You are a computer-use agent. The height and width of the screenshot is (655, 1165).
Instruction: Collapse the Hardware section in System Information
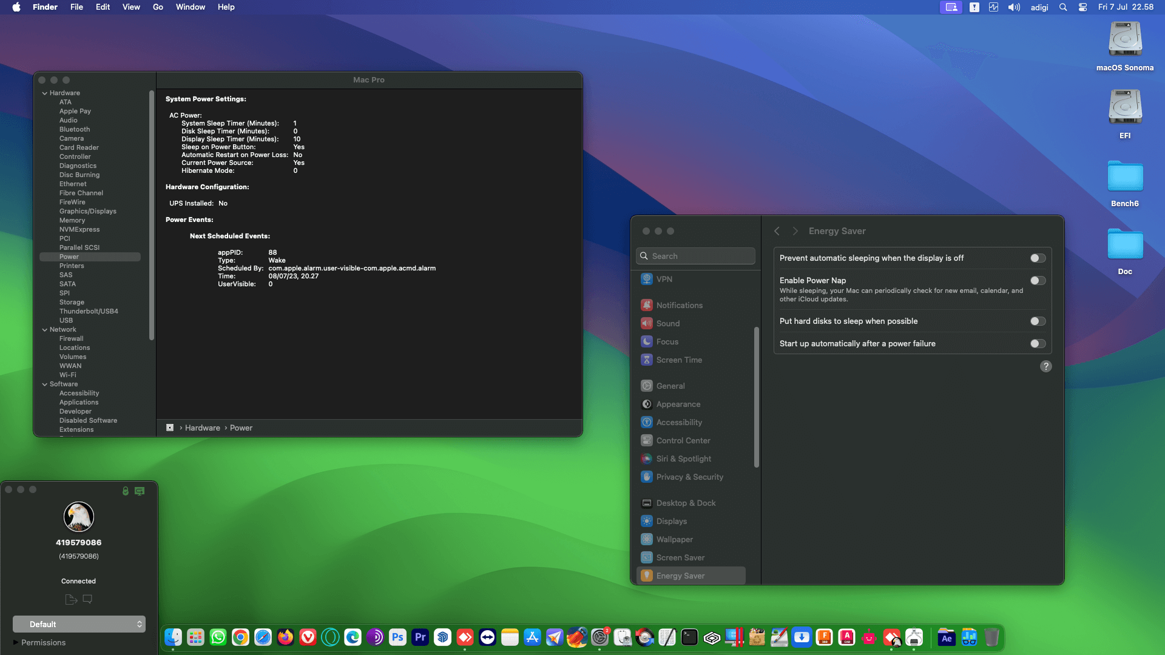pos(45,93)
